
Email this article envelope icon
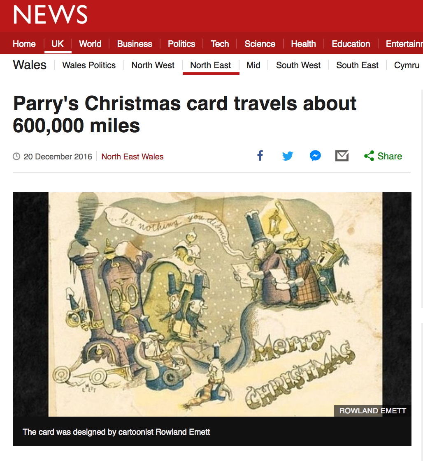pos(342,156)
